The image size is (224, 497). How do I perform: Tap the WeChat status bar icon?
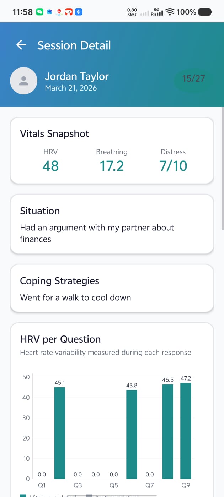(40, 12)
